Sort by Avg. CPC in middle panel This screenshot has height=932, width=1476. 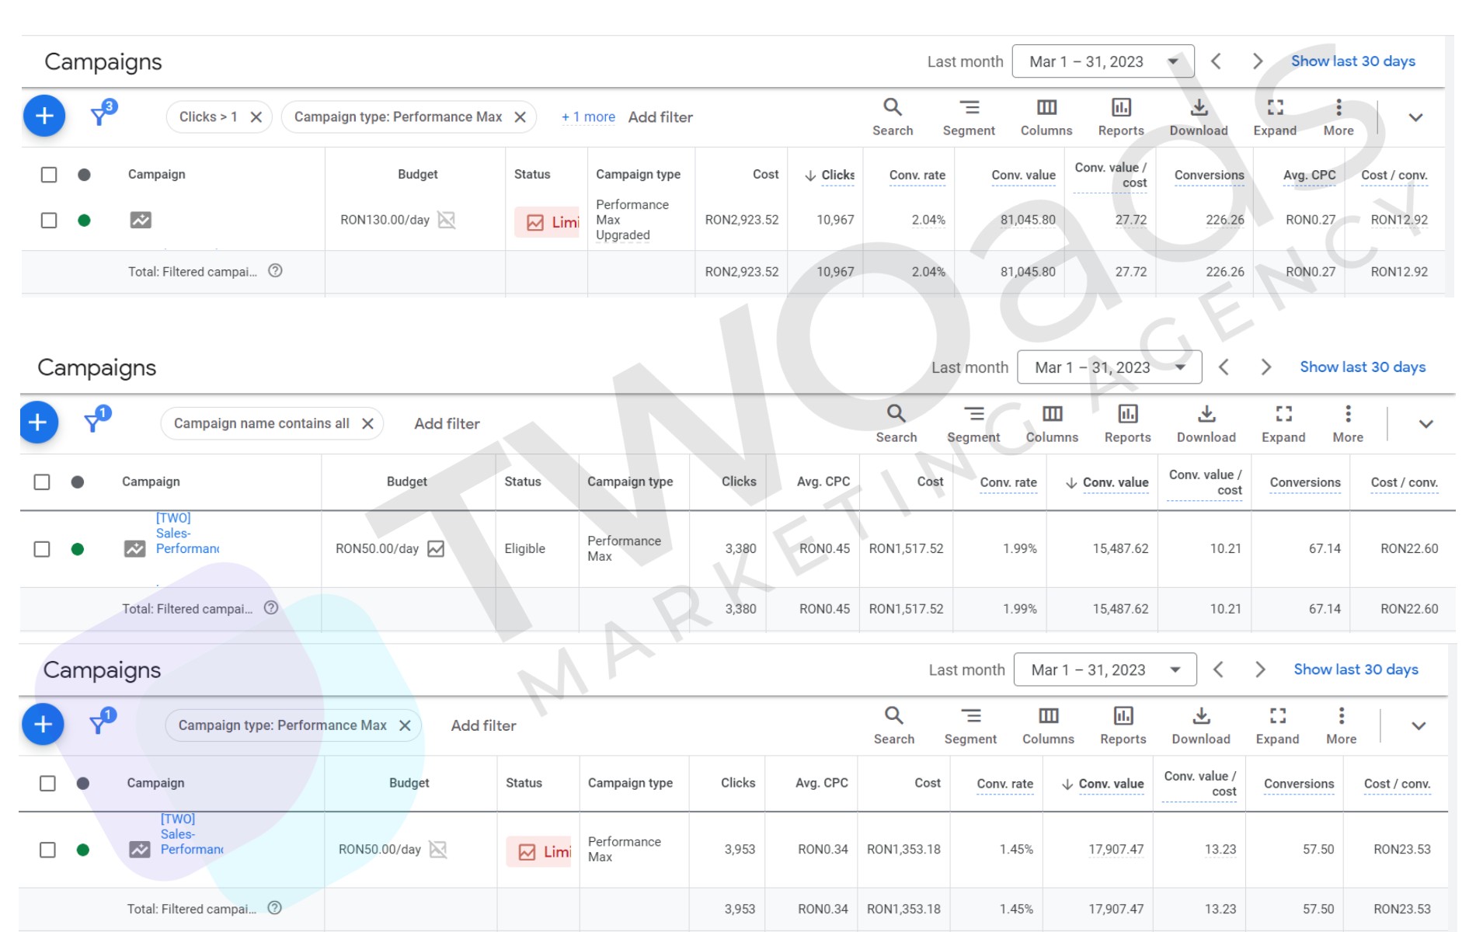[823, 482]
